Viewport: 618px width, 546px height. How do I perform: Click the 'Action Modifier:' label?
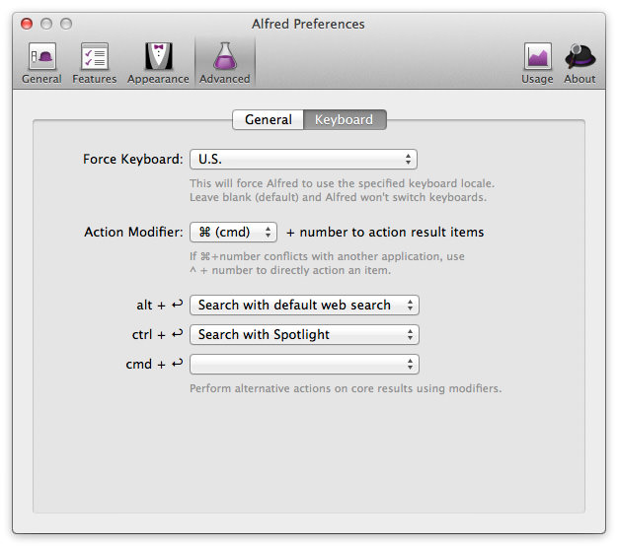[x=133, y=232]
